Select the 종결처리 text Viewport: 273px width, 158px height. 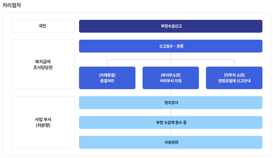pyautogui.click(x=107, y=81)
